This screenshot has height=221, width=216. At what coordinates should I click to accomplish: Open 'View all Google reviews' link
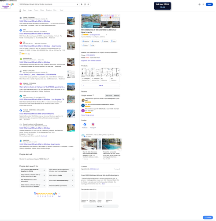click(88, 115)
